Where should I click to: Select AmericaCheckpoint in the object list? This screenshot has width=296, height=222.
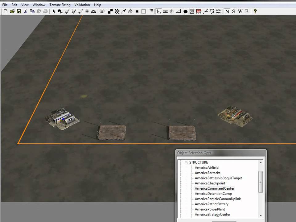pos(210,183)
